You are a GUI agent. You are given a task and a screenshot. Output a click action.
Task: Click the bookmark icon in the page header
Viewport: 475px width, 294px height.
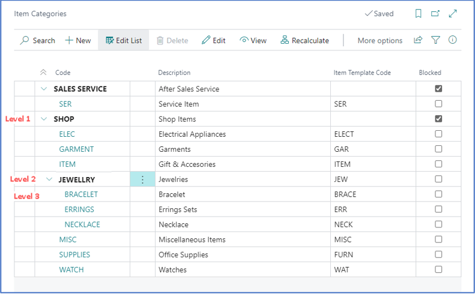pos(418,14)
